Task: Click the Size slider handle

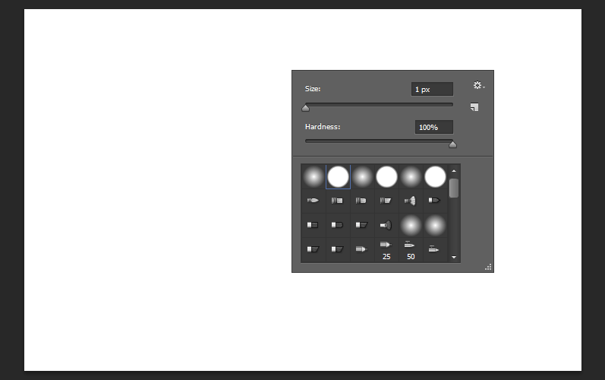Action: point(306,108)
